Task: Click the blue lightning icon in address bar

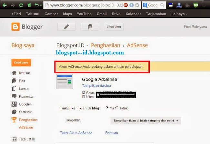Action: click(x=132, y=5)
